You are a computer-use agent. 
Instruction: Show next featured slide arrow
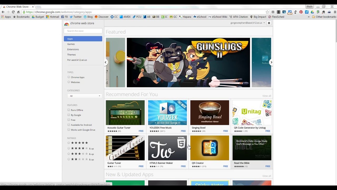[x=271, y=62]
